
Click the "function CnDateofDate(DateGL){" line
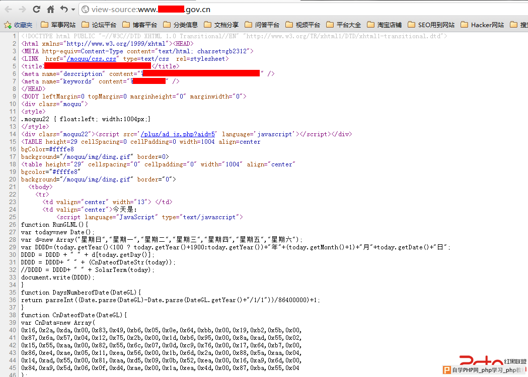coord(74,315)
